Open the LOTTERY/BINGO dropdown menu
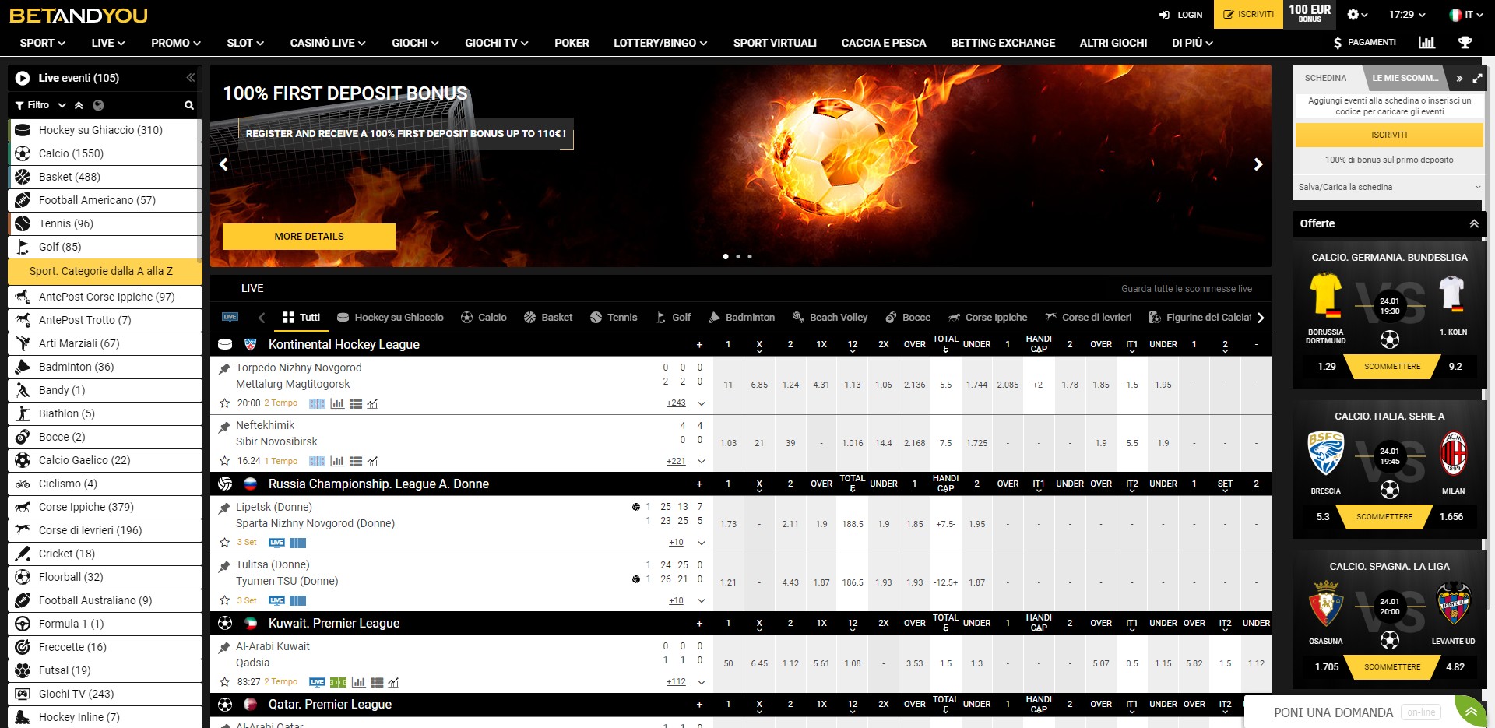Viewport: 1495px width, 728px height. 660,43
